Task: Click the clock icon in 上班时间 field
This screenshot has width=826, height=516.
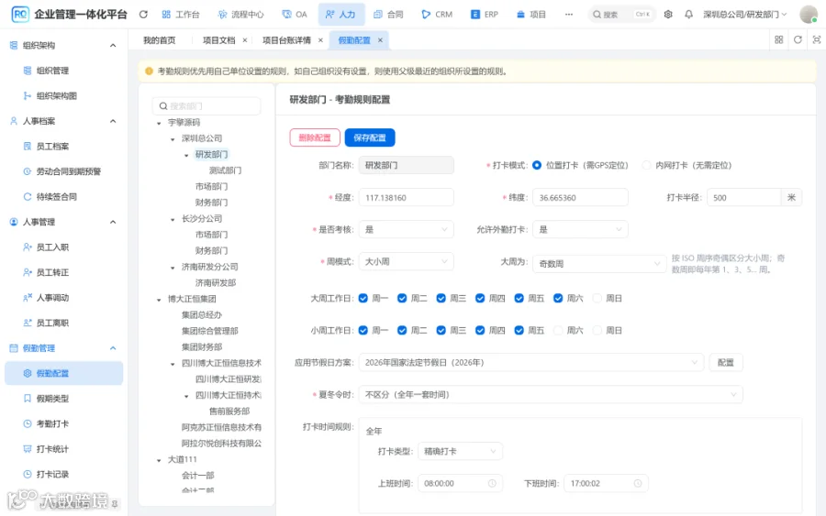Action: click(x=492, y=483)
